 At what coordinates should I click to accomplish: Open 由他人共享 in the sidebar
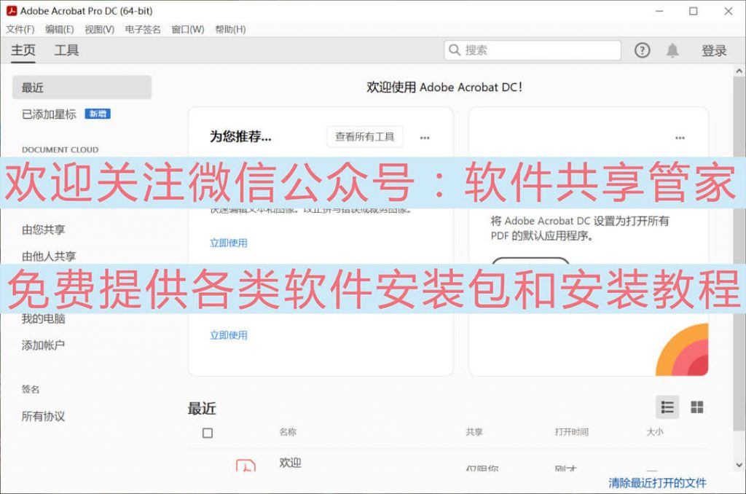click(49, 256)
